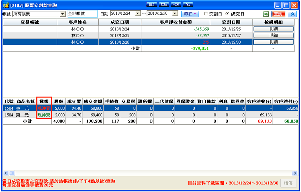Click the 股數 column header
This screenshot has width=301, height=192.
[x=59, y=101]
